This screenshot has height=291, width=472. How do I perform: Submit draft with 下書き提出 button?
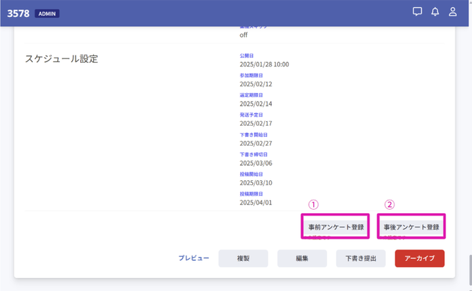click(x=360, y=258)
